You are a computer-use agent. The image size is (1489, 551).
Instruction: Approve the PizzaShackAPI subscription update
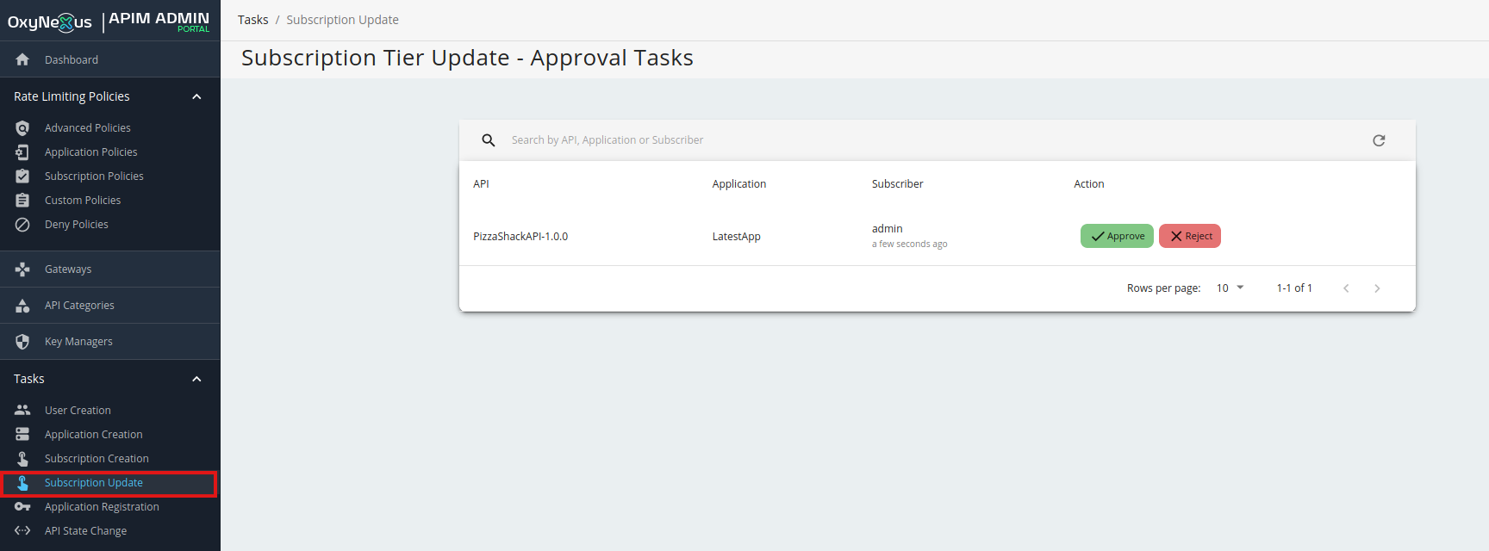pyautogui.click(x=1117, y=236)
